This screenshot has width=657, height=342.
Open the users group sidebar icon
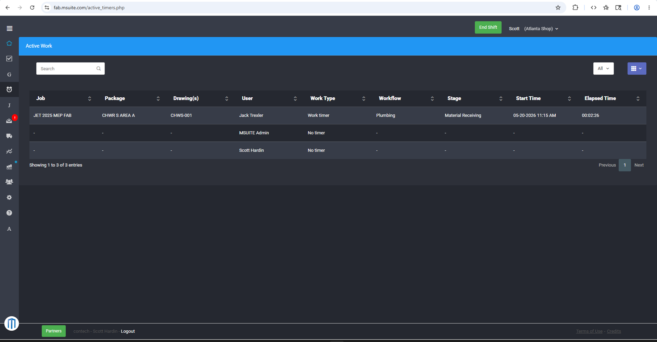pyautogui.click(x=9, y=182)
